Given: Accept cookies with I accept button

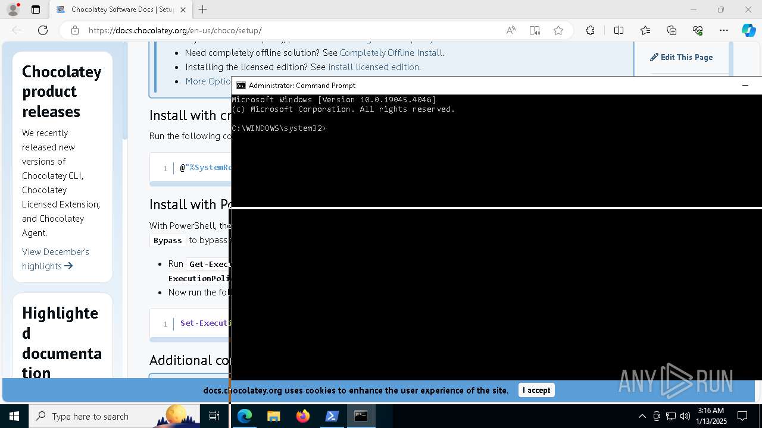Looking at the screenshot, I should point(536,390).
